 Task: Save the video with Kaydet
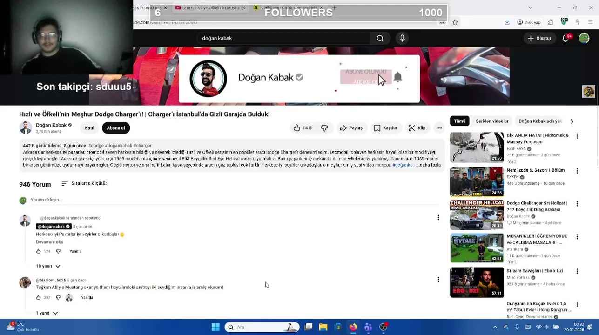(x=386, y=128)
